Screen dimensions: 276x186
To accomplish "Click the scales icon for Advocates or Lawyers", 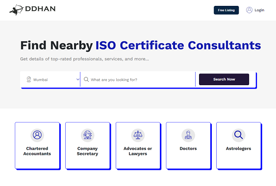I will [x=138, y=135].
